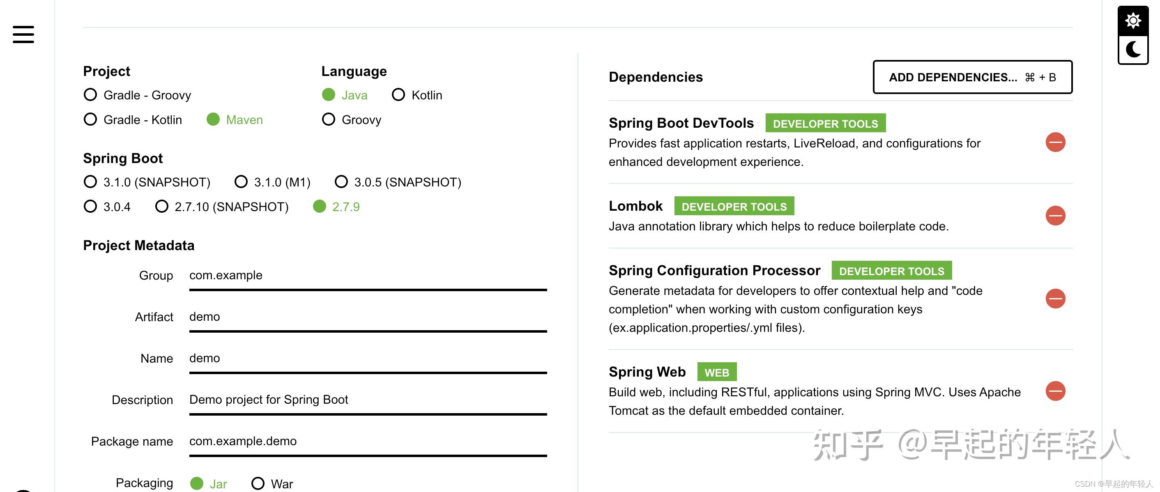
Task: Click the Package name input field
Action: (x=368, y=442)
